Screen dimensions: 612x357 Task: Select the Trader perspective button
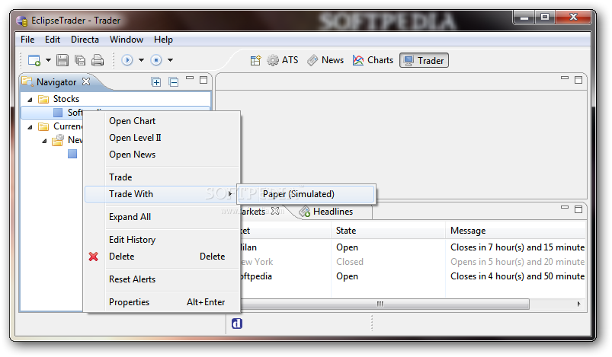(424, 60)
